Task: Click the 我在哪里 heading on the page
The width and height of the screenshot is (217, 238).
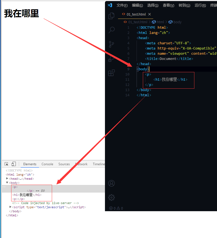Action: pyautogui.click(x=22, y=13)
